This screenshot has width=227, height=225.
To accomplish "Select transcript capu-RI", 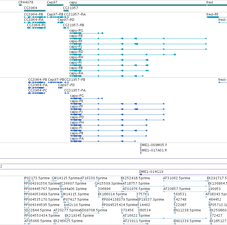I will click(109, 65).
